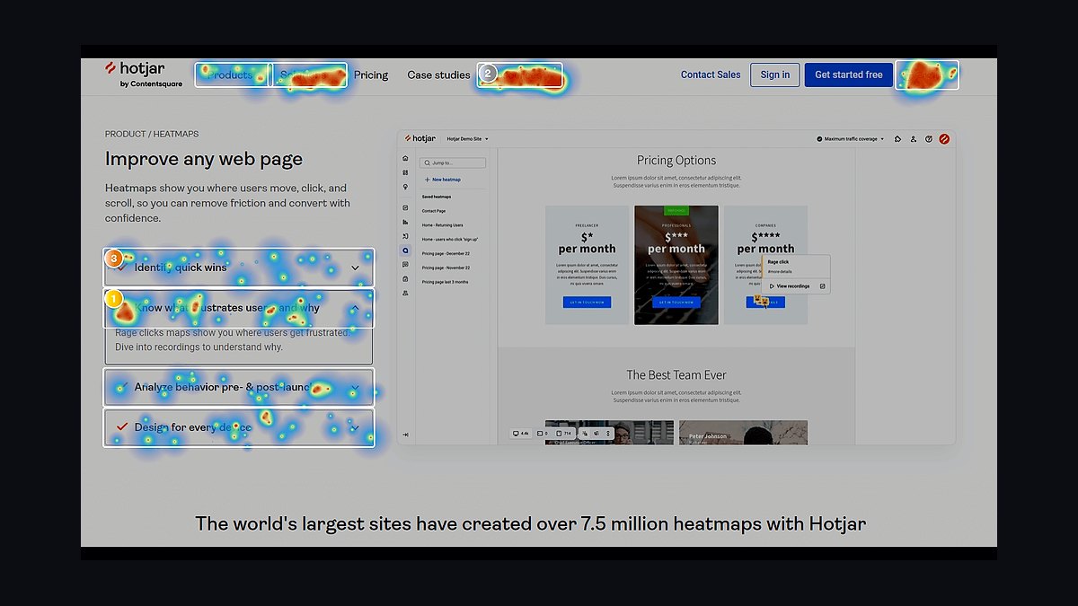Select the bar chart icon in demo sidebar
The width and height of the screenshot is (1078, 606).
tap(405, 222)
